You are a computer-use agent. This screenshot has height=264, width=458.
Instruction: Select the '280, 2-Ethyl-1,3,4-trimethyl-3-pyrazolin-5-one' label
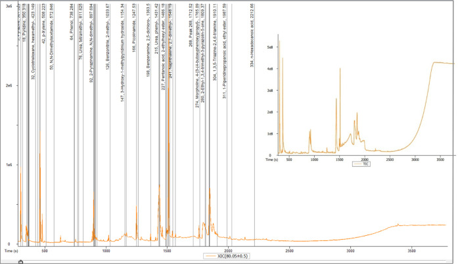pos(203,54)
